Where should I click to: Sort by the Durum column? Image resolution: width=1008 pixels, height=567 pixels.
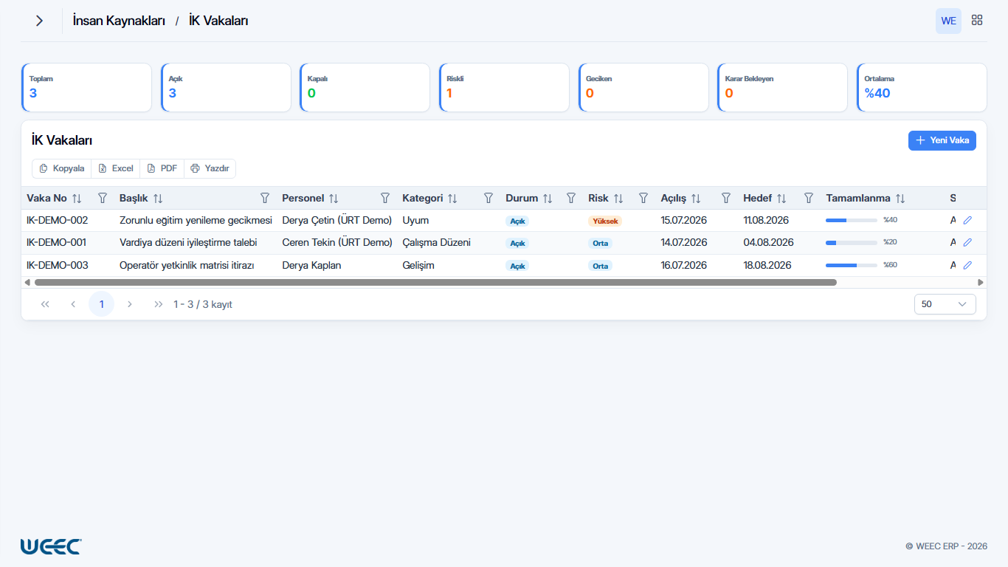(548, 199)
